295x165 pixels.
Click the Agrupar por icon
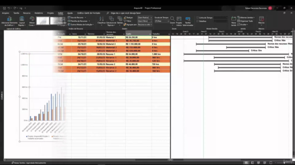click(x=125, y=25)
